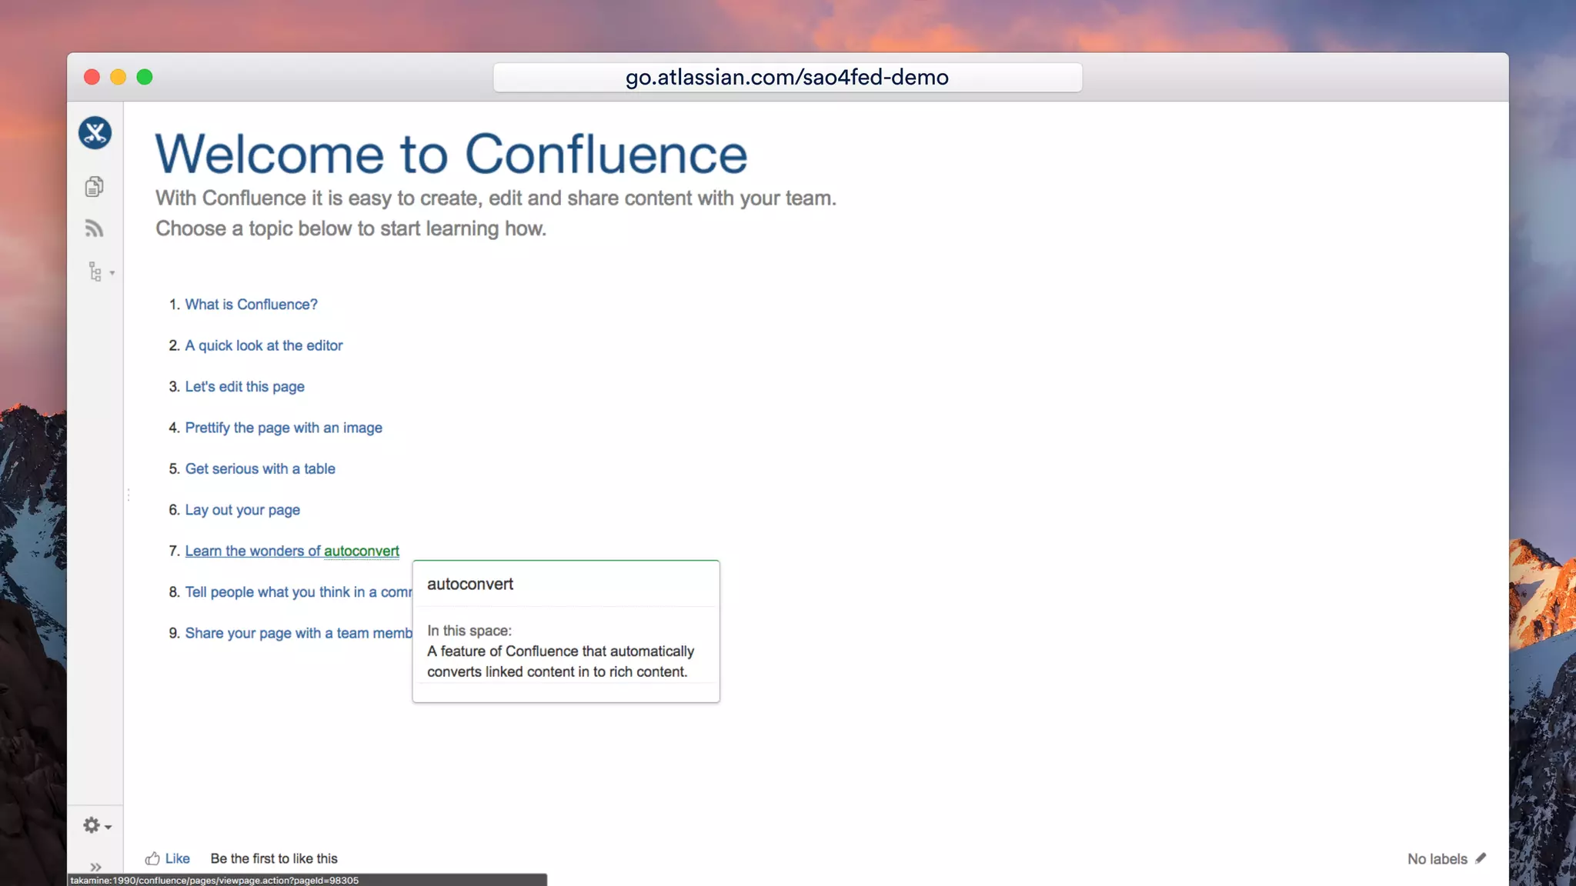Click the 'Be the first to like this' text
Viewport: 1576px width, 886px height.
pos(274,858)
